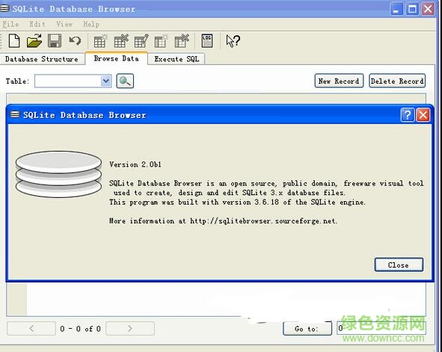
Task: Click the Delete Table toolbar icon
Action: pos(121,41)
